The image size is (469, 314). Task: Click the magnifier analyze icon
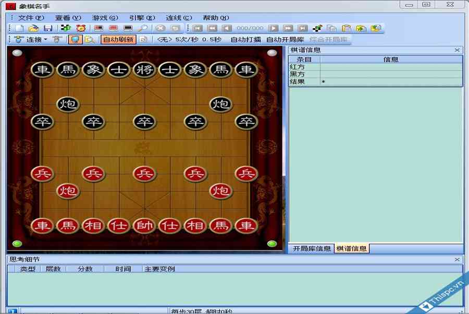pyautogui.click(x=143, y=29)
